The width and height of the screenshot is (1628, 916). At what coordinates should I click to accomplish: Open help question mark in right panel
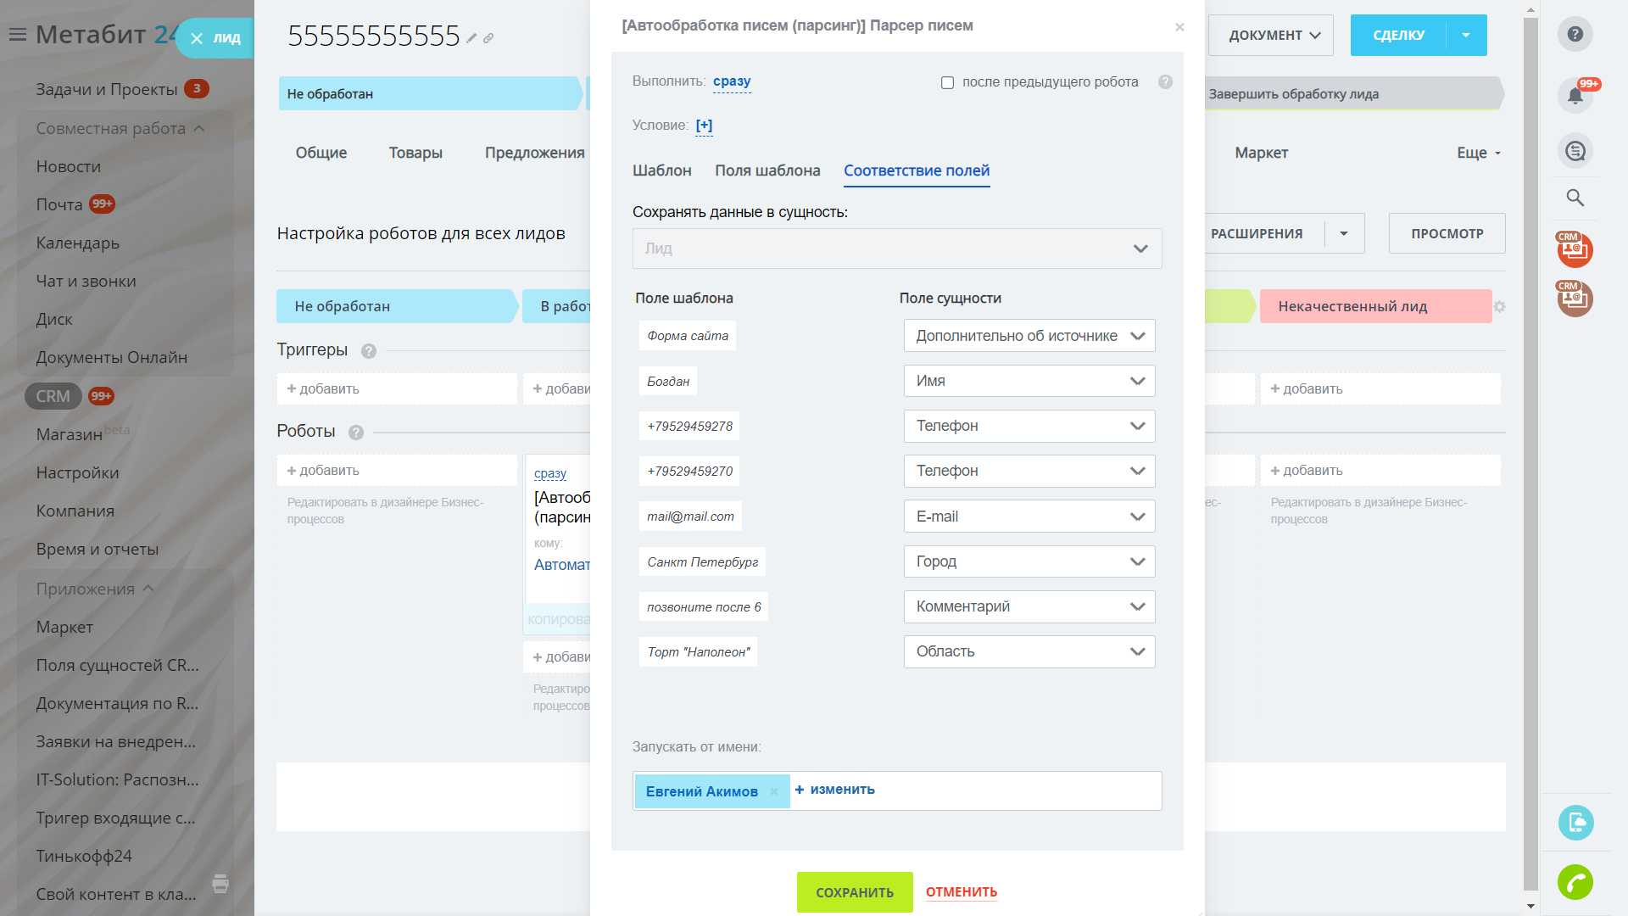point(1575,35)
